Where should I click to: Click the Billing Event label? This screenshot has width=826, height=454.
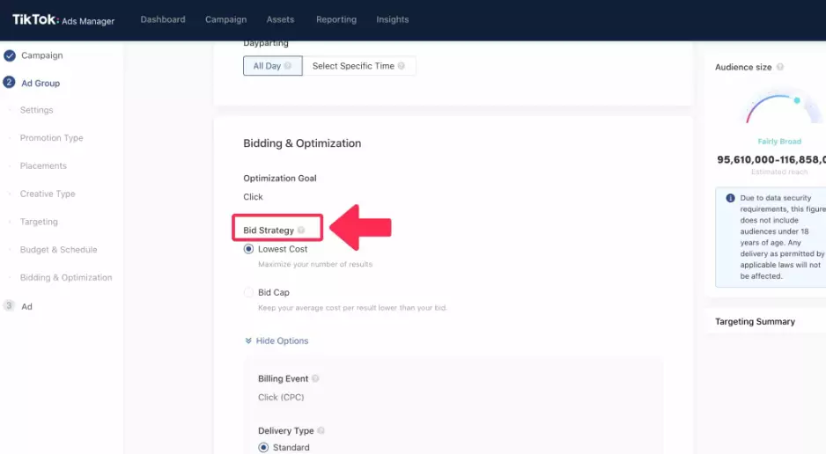point(283,378)
